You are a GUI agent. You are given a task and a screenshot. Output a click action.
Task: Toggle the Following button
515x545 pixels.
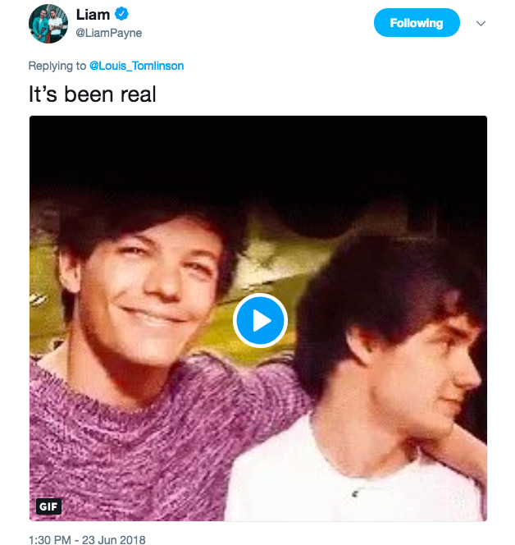click(x=416, y=23)
